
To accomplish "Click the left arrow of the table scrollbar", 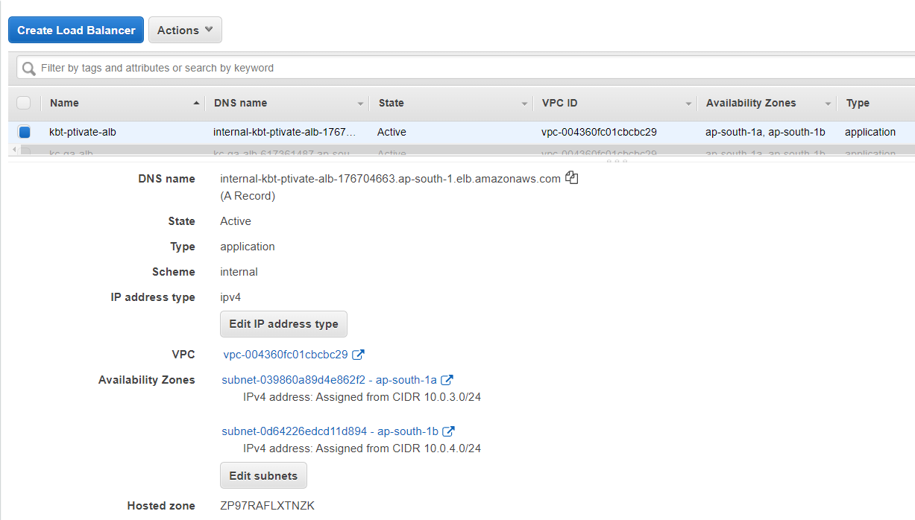I will pos(13,150).
